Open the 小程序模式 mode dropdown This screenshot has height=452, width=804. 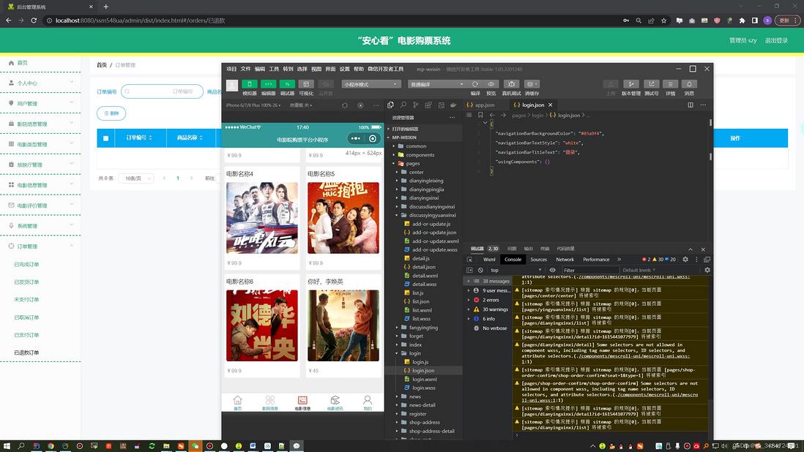pyautogui.click(x=371, y=84)
